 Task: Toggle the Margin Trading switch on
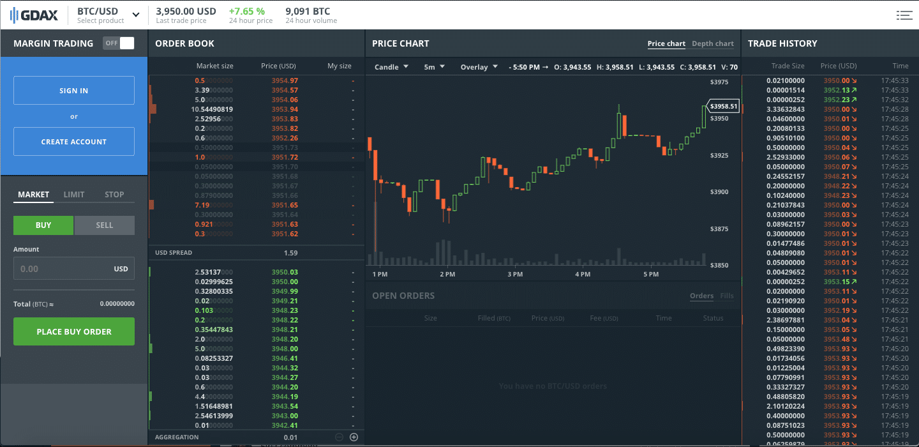pos(118,43)
